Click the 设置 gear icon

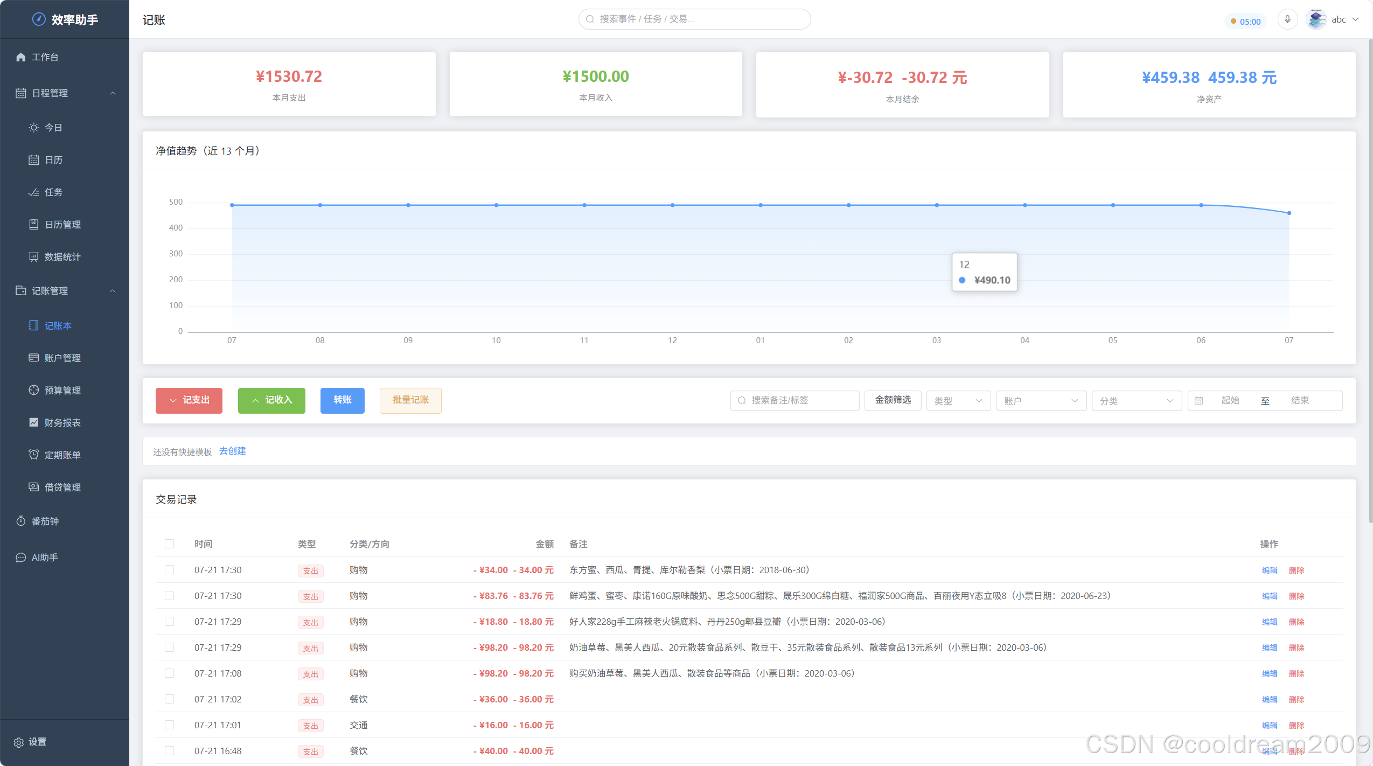[18, 742]
